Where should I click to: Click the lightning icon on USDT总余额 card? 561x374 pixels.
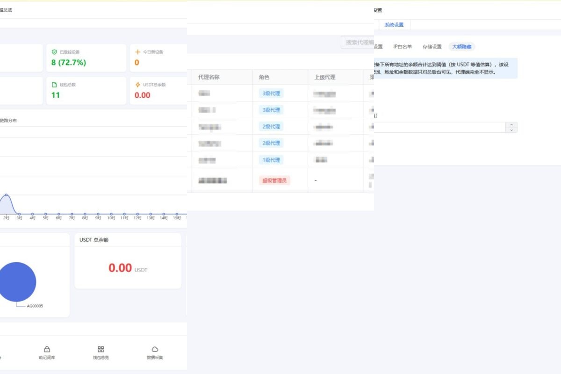click(138, 85)
